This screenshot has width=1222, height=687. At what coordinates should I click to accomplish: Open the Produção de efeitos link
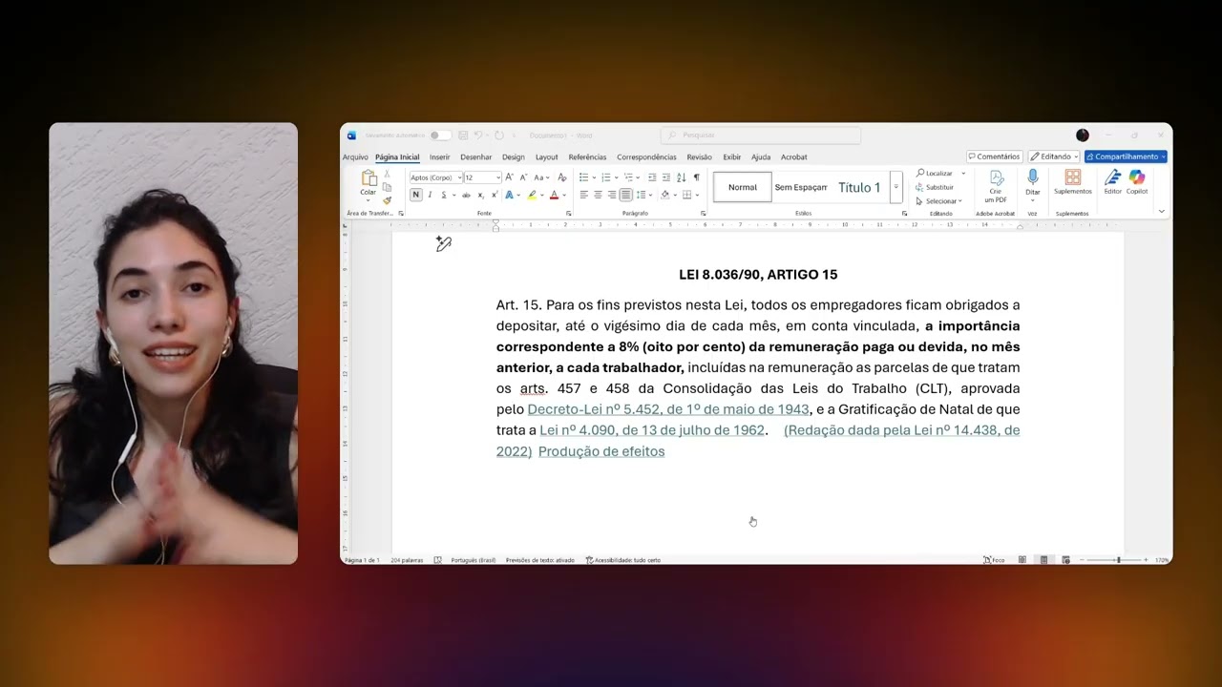(x=601, y=451)
